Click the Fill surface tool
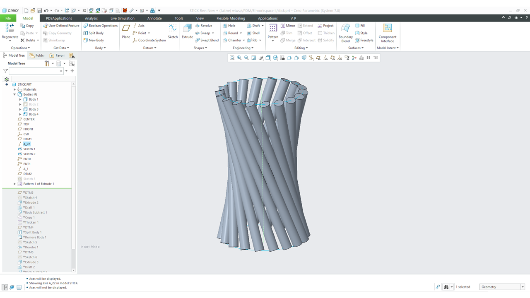 (360, 26)
